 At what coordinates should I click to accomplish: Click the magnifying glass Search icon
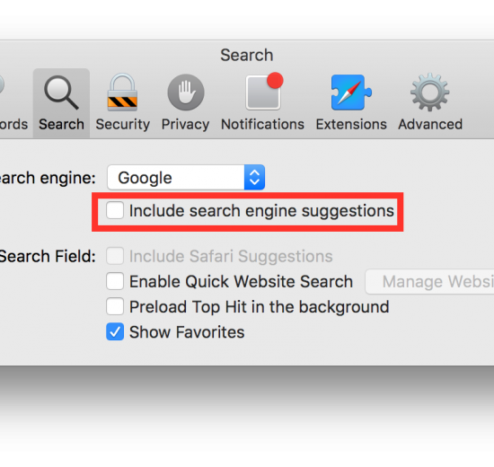61,93
